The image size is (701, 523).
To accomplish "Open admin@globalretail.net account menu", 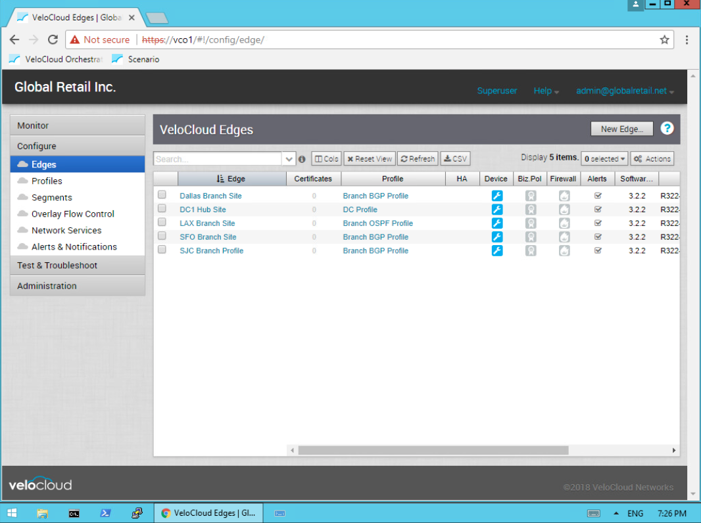I will (625, 91).
